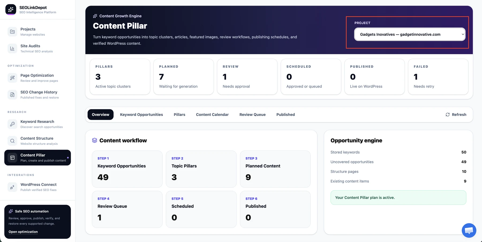Open the Step 1 Keyword Opportunities card

pyautogui.click(x=127, y=169)
